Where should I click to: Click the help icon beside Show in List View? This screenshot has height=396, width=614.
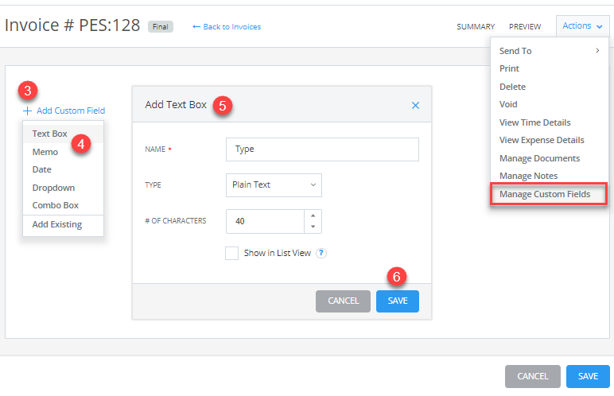click(x=321, y=253)
